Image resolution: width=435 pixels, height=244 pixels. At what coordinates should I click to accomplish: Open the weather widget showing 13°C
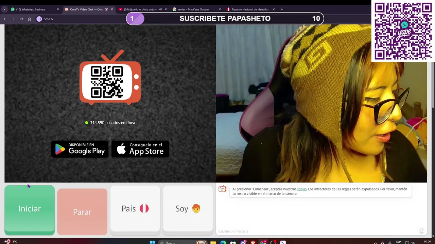tap(10, 242)
